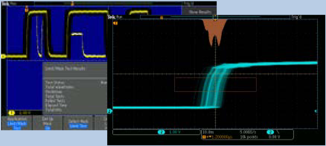
Task: Click orange 'a' cursor marker at front graticule corner
Action: click(115, 23)
